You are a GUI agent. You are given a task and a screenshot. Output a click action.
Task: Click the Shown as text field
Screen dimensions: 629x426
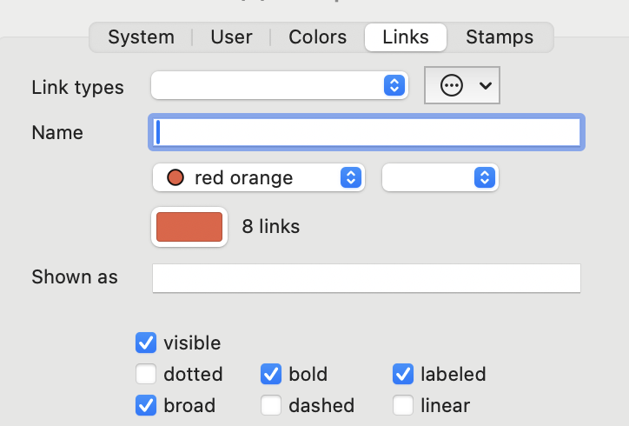pos(367,278)
